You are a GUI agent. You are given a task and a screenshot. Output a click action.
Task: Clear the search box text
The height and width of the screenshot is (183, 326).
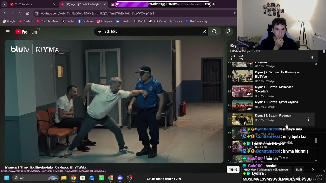[x=204, y=32]
